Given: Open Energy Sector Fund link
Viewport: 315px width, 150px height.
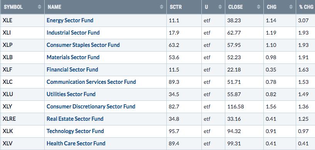Looking at the screenshot, I should pyautogui.click(x=70, y=20).
